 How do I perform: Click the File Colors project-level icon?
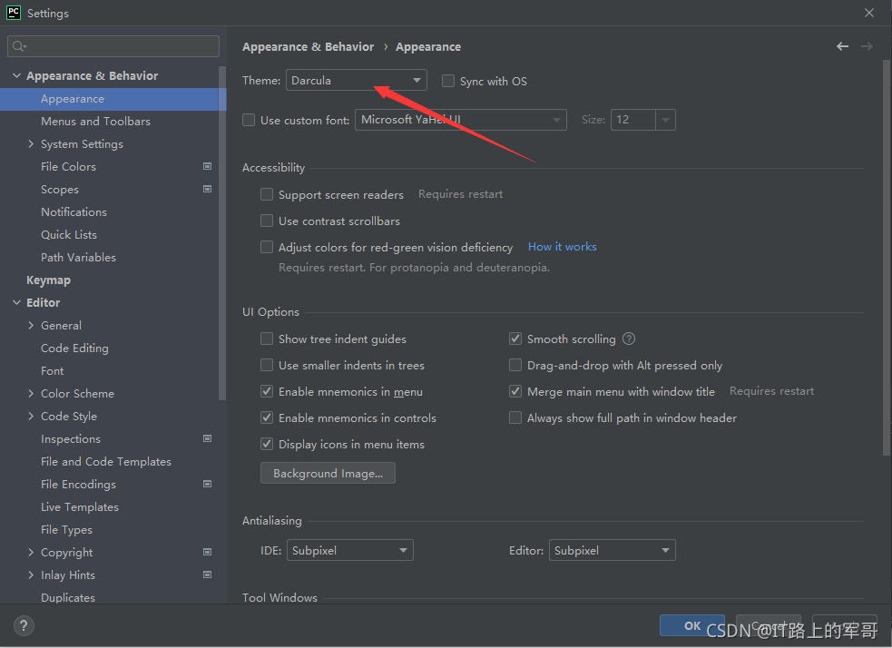pyautogui.click(x=208, y=166)
